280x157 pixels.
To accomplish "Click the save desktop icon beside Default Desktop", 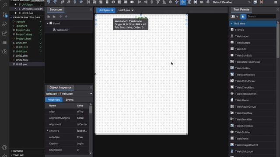I will point(255,2).
